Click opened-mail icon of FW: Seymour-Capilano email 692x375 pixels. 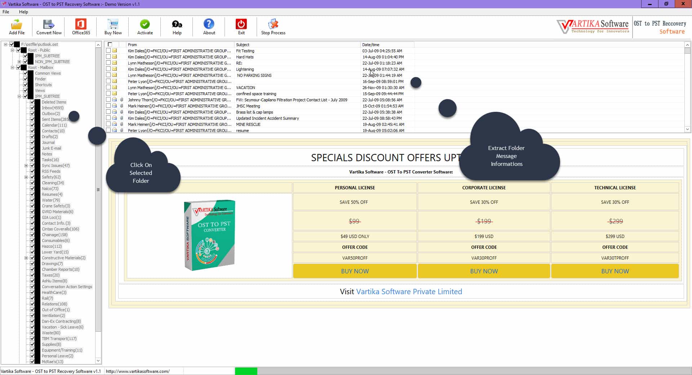coord(115,100)
